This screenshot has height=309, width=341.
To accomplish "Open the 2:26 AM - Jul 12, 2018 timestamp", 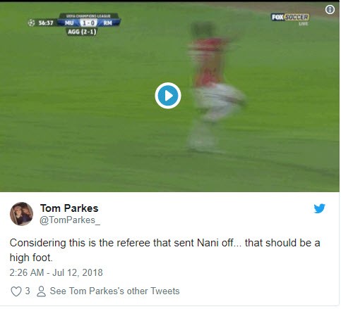I will [x=56, y=272].
